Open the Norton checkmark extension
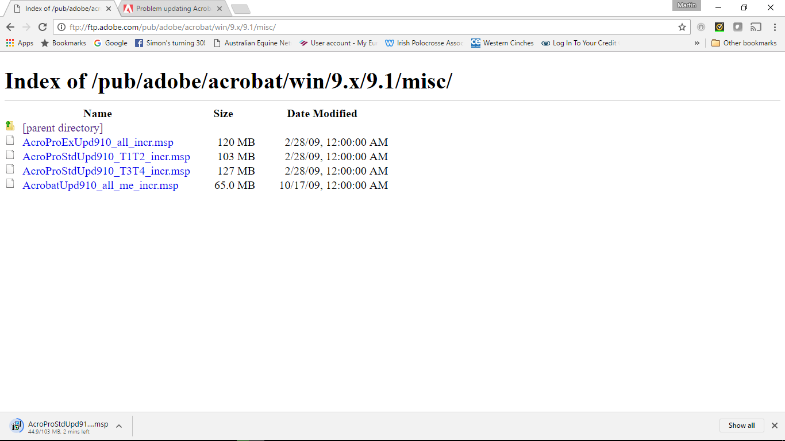 719,27
